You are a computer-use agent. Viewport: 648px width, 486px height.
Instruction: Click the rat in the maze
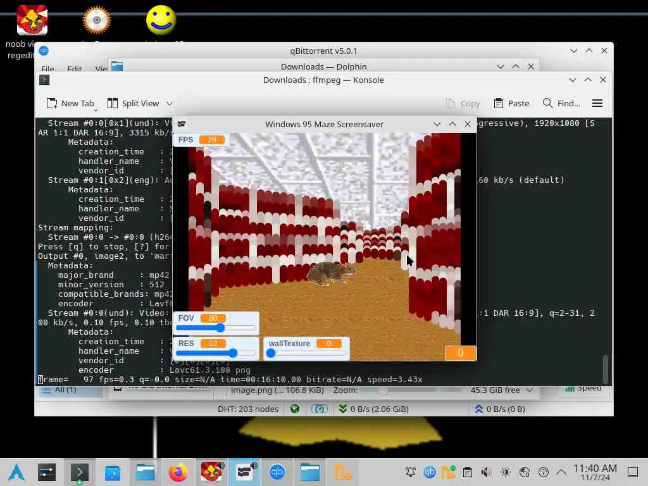click(x=331, y=273)
